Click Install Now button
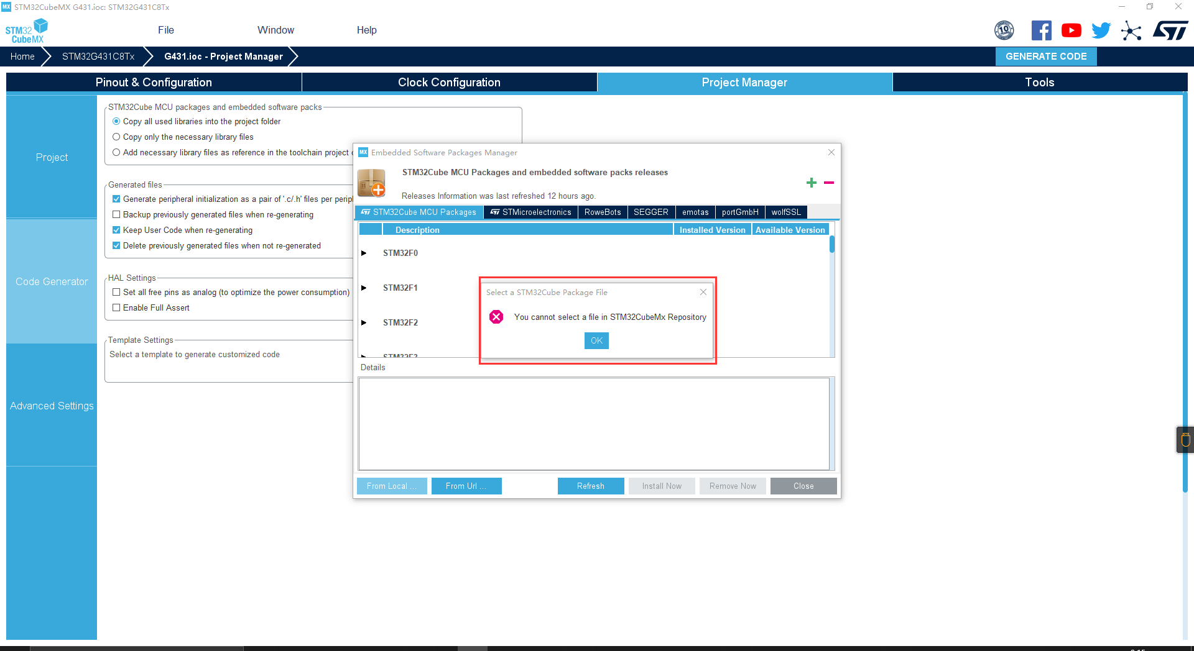This screenshot has height=651, width=1194. pos(662,486)
